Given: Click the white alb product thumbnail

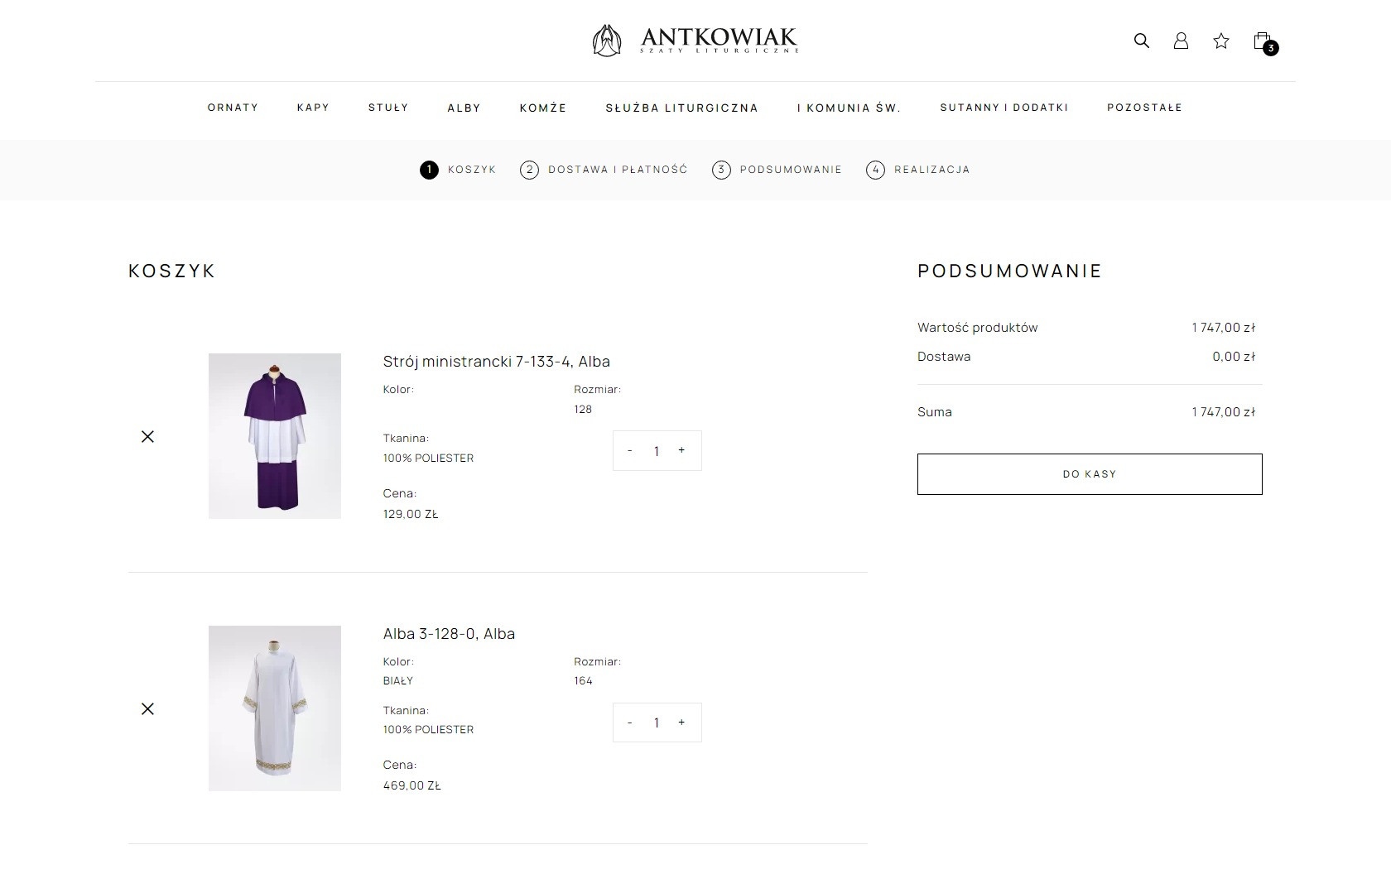Looking at the screenshot, I should 275,708.
